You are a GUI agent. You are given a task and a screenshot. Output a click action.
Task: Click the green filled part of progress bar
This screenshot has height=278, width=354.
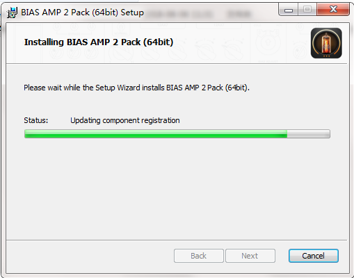tap(156, 134)
